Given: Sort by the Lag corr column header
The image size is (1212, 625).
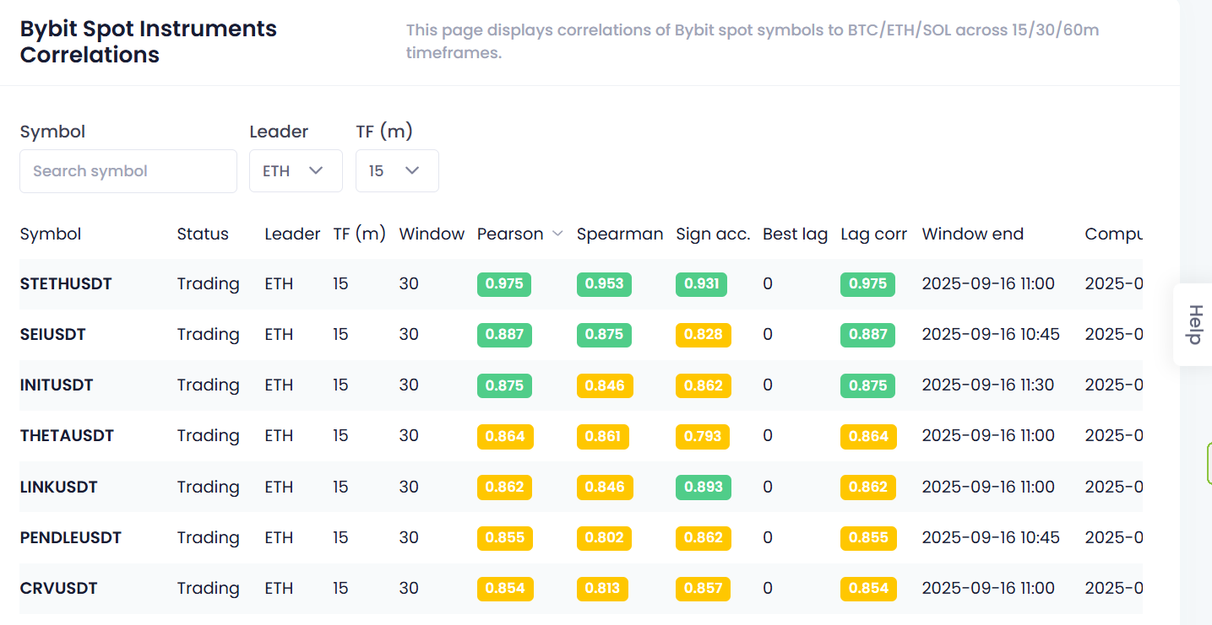Looking at the screenshot, I should pos(873,234).
